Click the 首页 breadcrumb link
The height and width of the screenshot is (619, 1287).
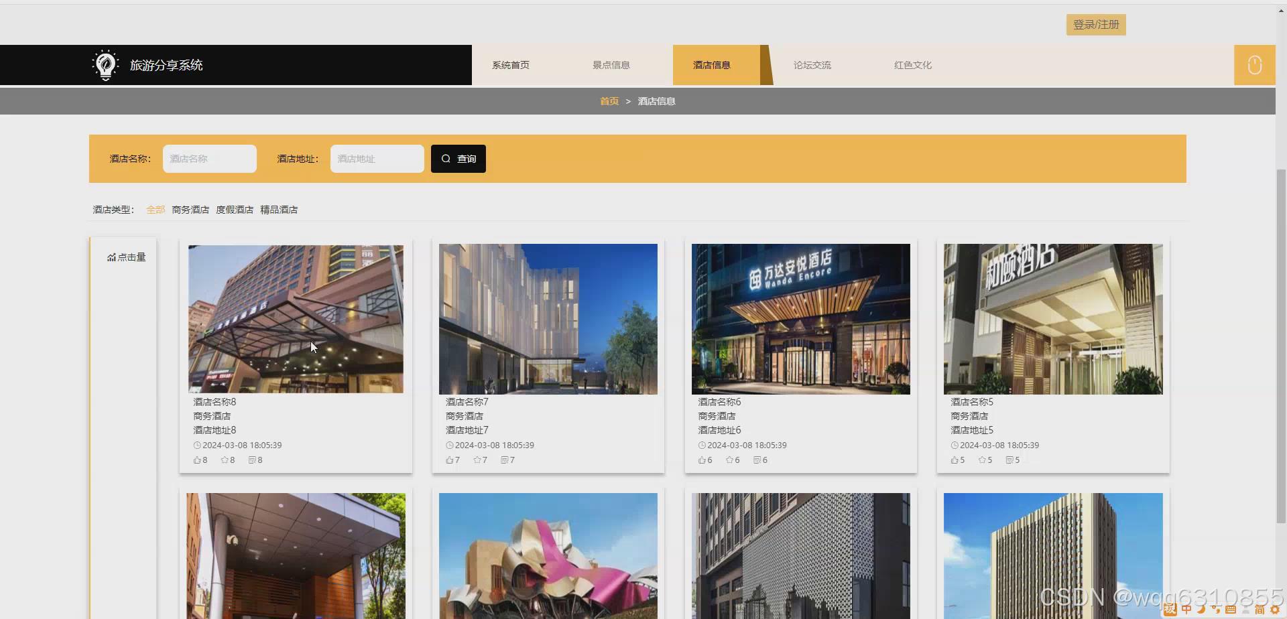coord(609,101)
